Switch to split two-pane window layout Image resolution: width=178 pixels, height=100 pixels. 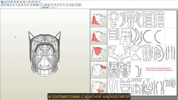pyautogui.click(x=36, y=2)
